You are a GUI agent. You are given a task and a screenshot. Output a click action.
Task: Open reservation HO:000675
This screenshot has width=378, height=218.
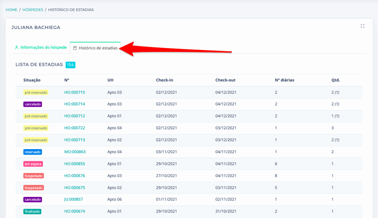[75, 188]
